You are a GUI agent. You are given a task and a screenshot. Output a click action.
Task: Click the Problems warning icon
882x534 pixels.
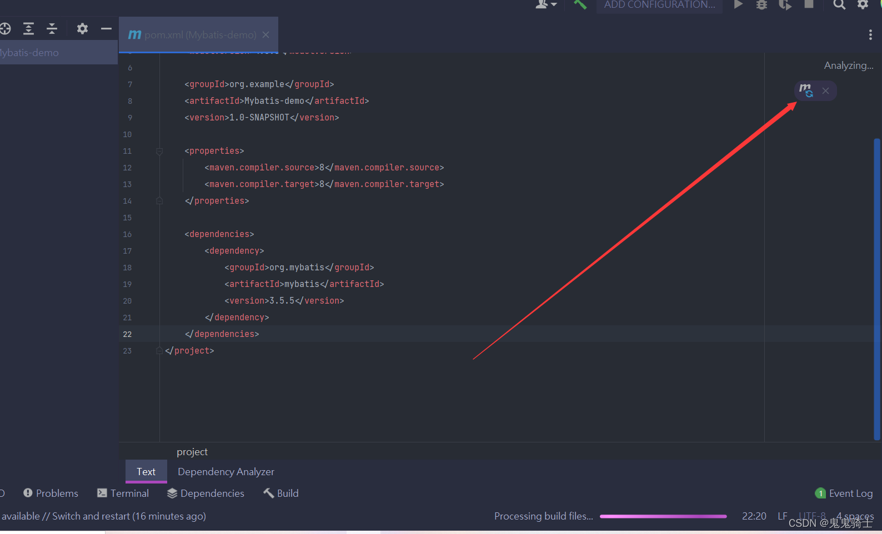28,493
